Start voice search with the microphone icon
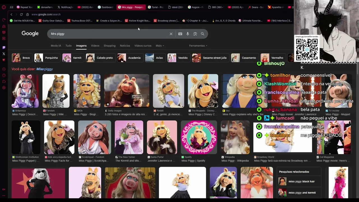The height and width of the screenshot is (202, 359). click(188, 34)
